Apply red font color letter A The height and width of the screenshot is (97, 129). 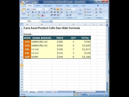click(x=42, y=15)
